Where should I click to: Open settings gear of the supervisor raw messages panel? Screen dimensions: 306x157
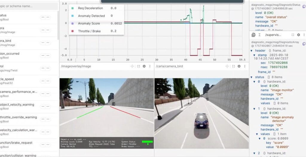(298, 35)
